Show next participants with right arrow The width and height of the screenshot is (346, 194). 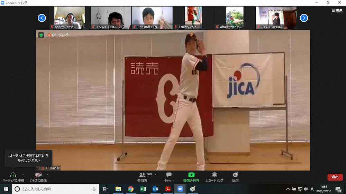(304, 18)
